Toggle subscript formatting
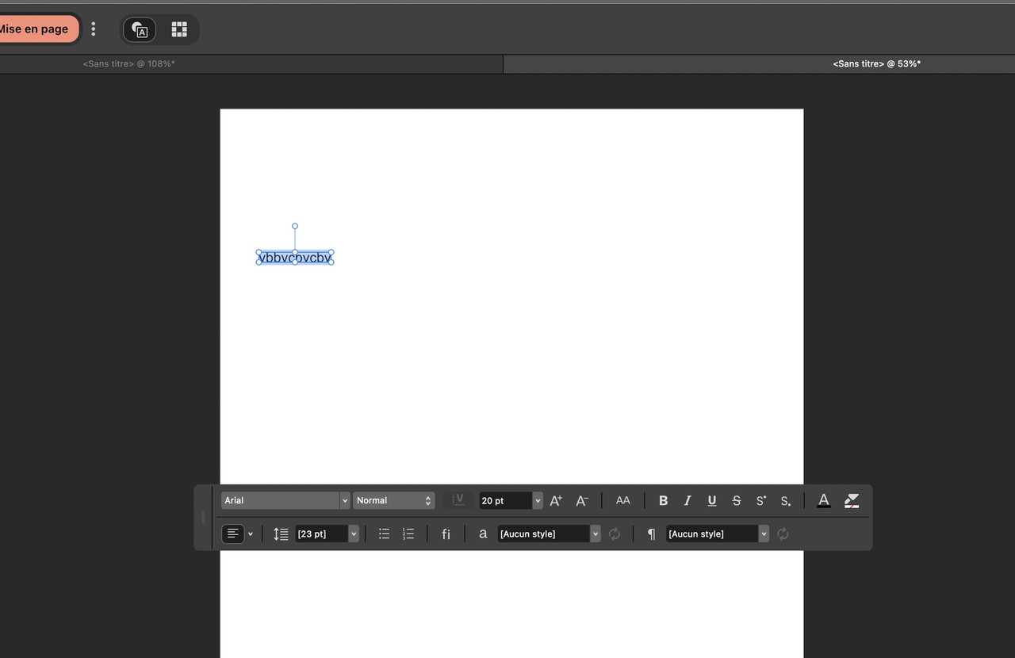Viewport: 1015px width, 658px height. [x=785, y=500]
